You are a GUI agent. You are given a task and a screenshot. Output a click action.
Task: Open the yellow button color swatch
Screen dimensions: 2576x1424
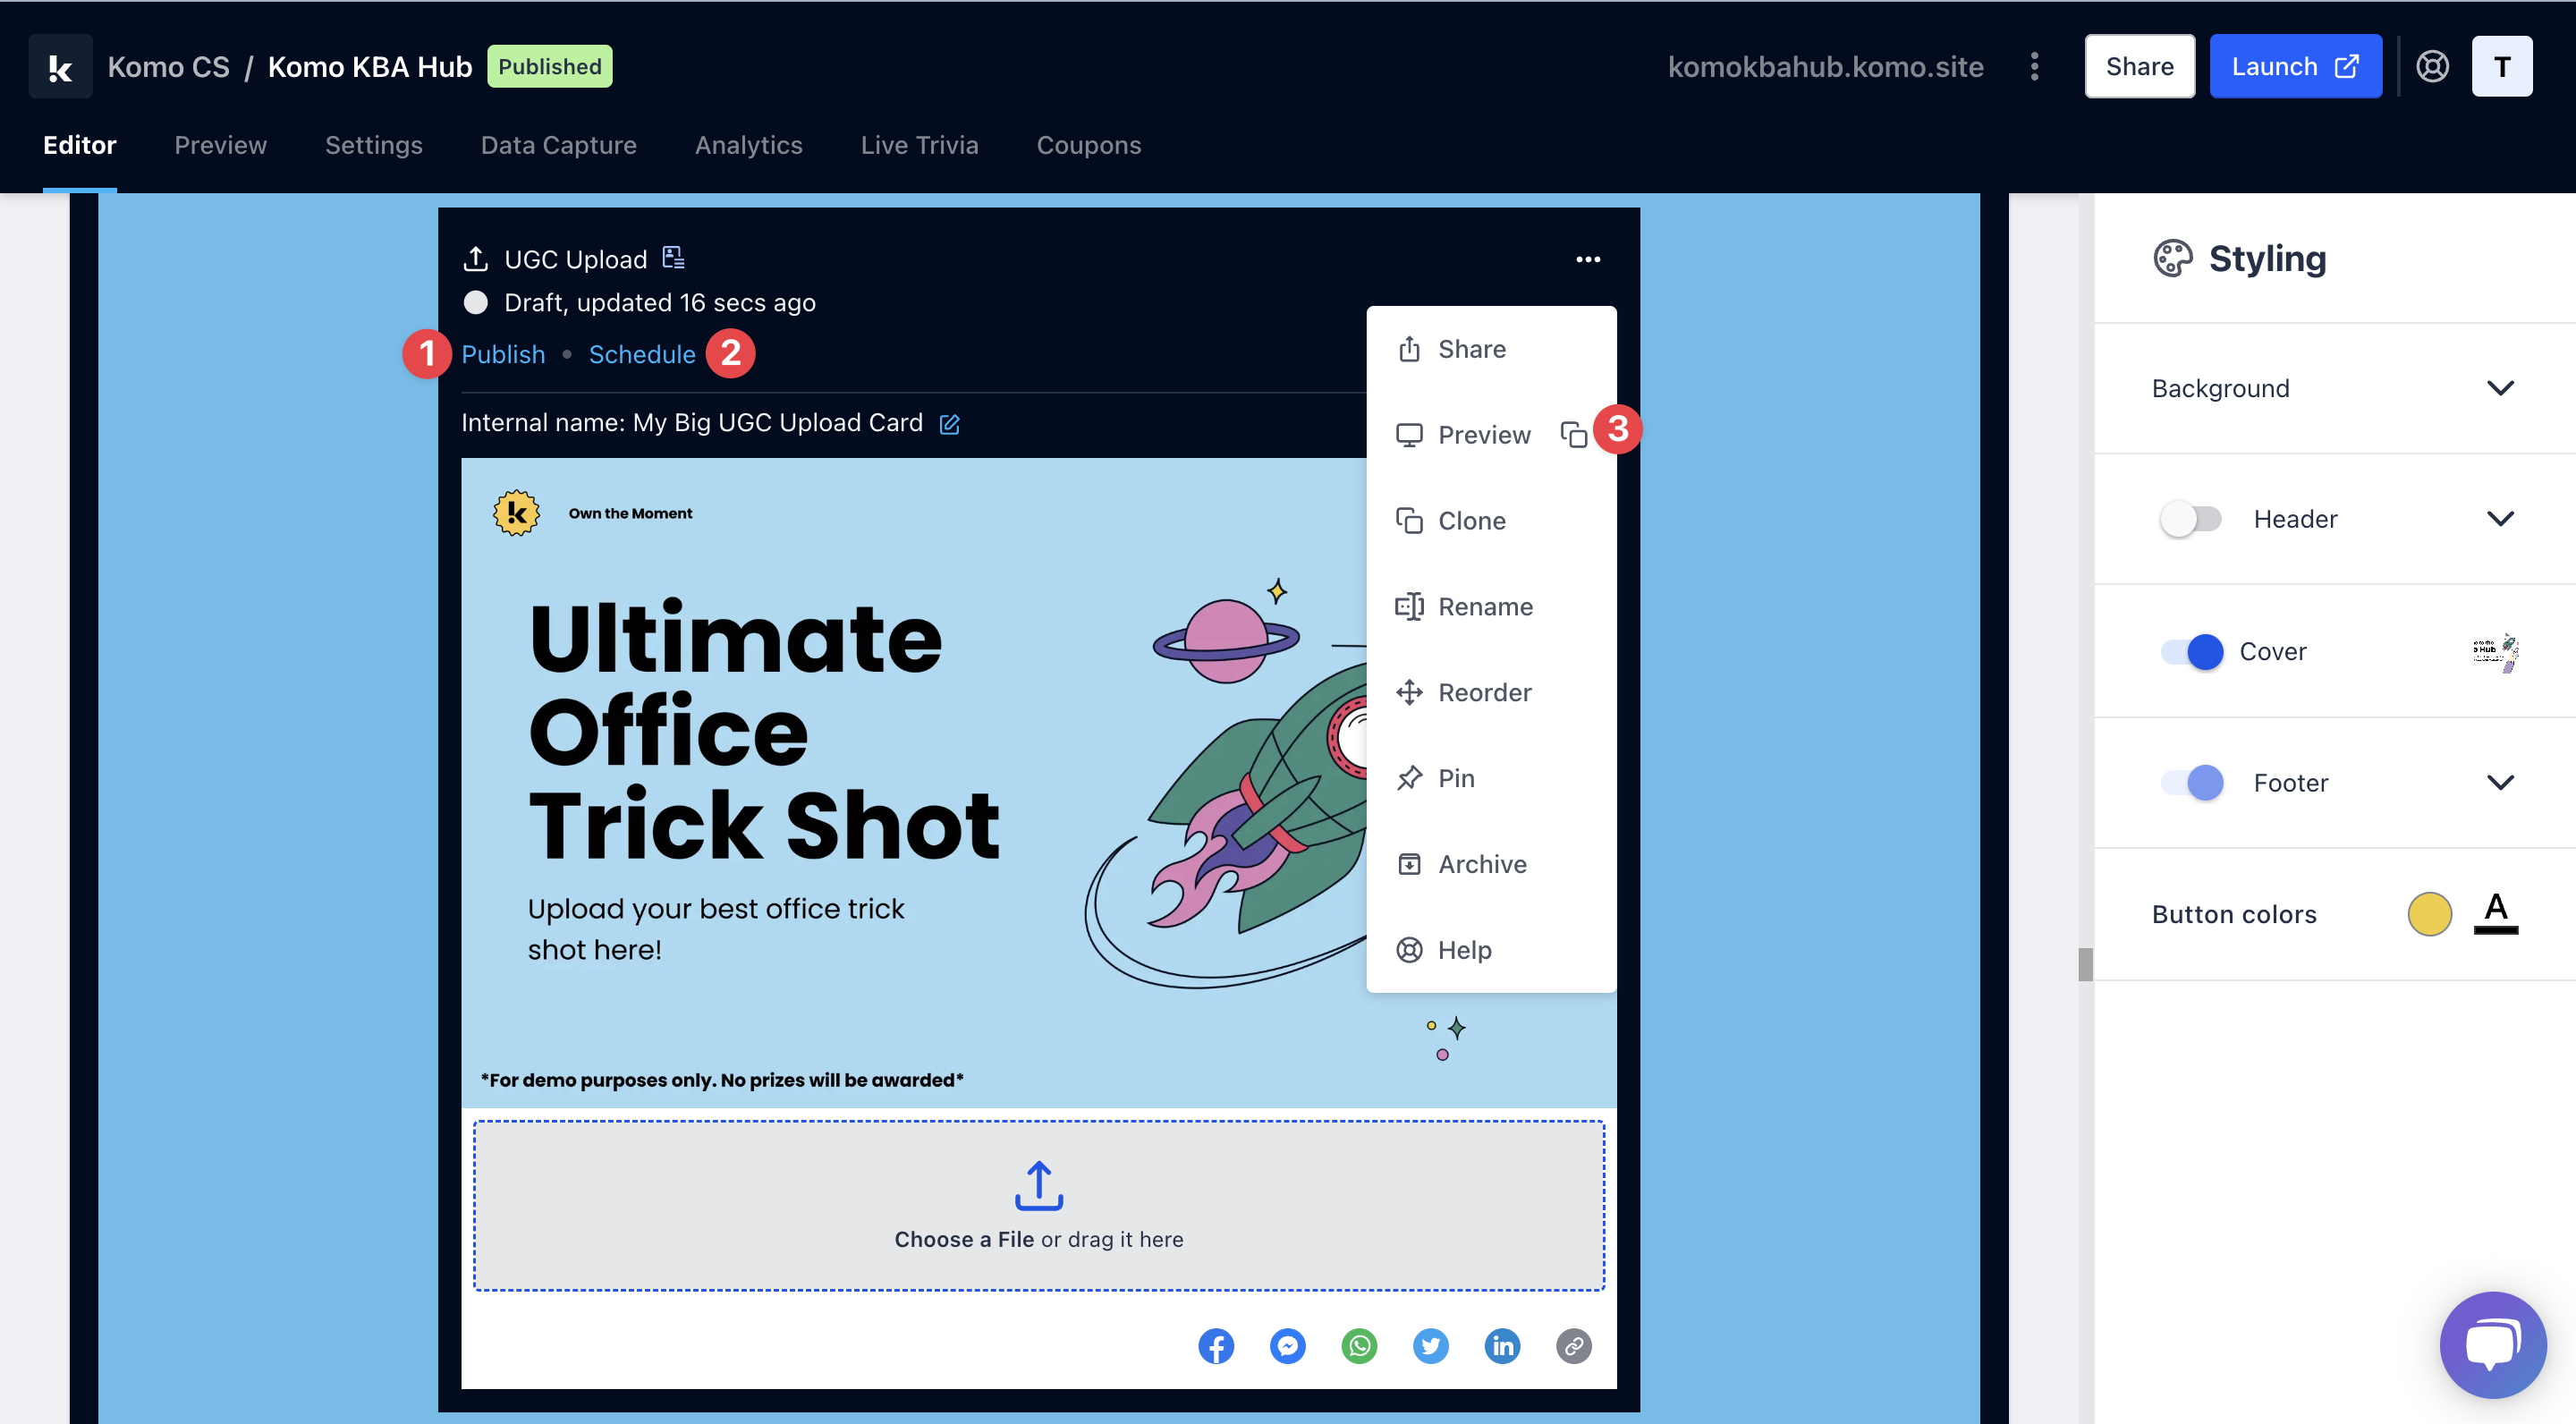pyautogui.click(x=2429, y=914)
